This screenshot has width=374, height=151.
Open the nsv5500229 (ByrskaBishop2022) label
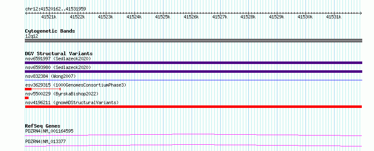point(61,94)
